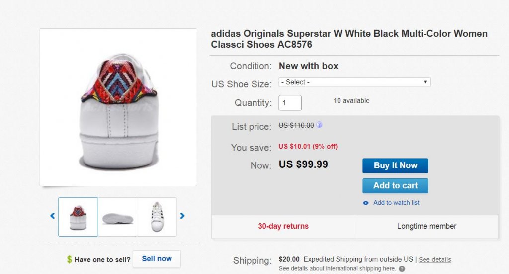Click the adidas Originals Superstar product title
The width and height of the screenshot is (509, 274).
coord(349,39)
